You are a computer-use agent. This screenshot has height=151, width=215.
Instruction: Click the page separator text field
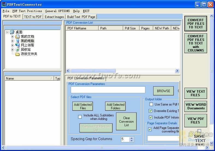point(163,138)
